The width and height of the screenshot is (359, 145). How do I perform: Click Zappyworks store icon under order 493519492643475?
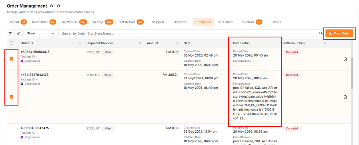(22, 137)
